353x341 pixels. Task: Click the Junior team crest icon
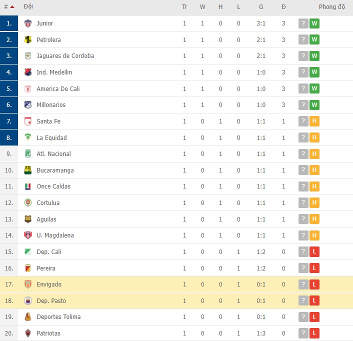click(28, 23)
